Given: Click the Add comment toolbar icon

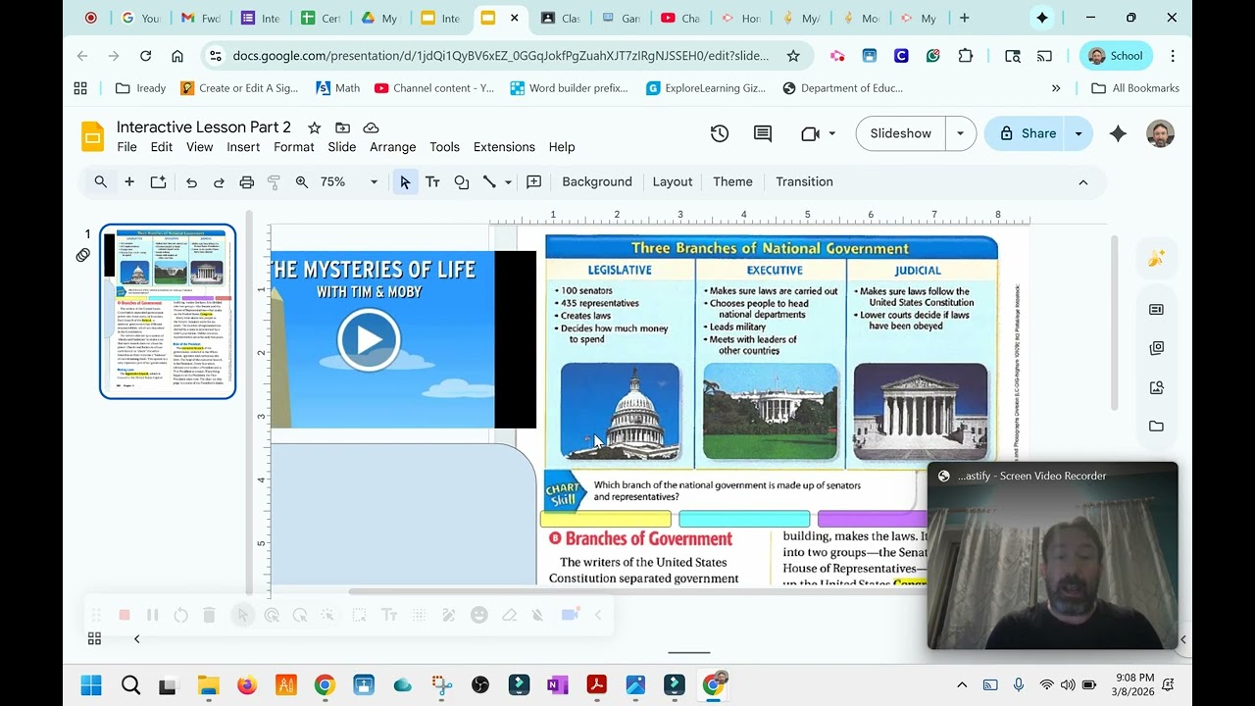Looking at the screenshot, I should click(x=533, y=182).
